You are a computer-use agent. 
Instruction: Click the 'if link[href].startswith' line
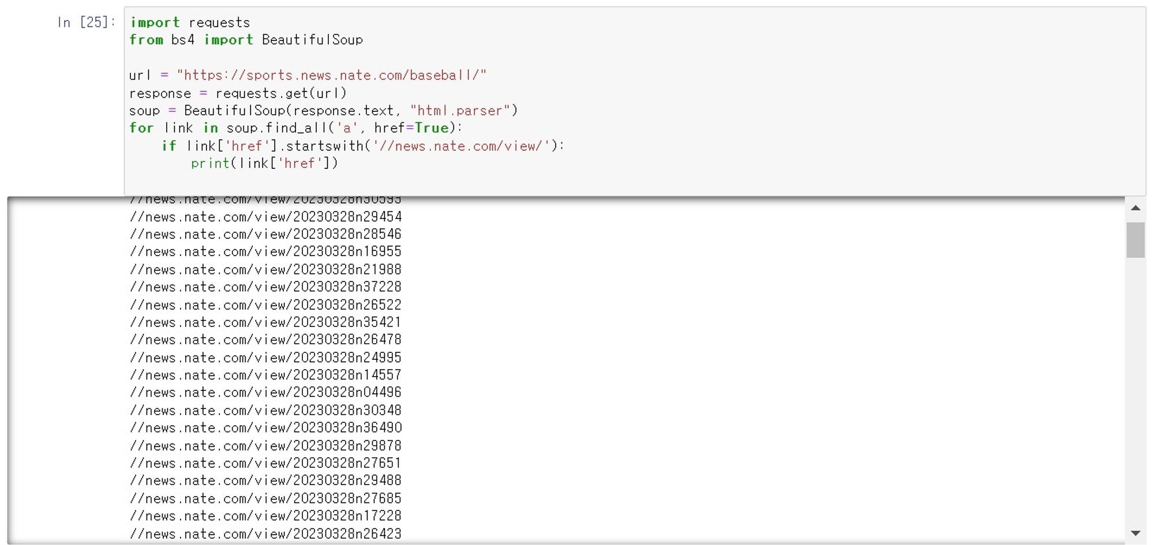pyautogui.click(x=363, y=146)
